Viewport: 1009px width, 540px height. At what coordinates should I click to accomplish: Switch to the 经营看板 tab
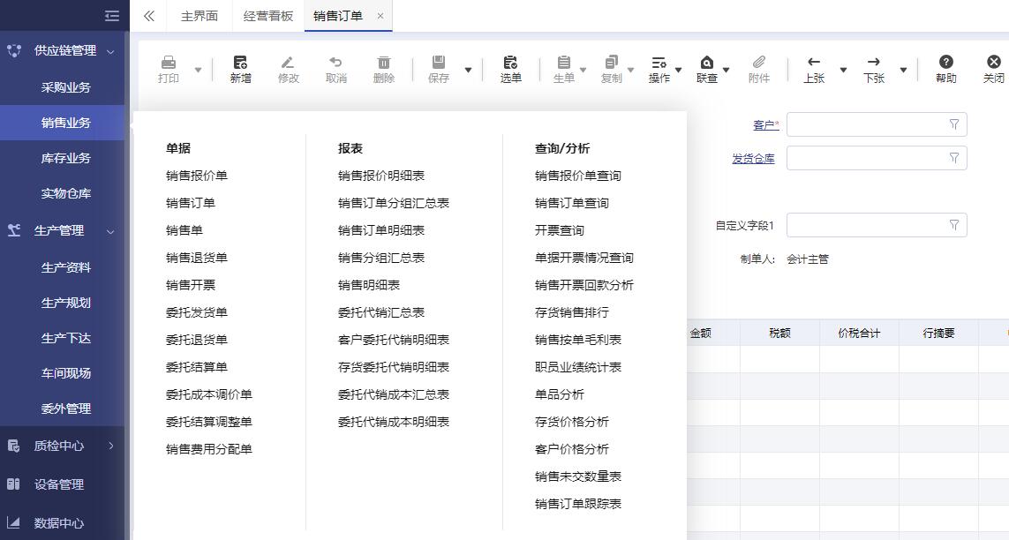tap(267, 15)
